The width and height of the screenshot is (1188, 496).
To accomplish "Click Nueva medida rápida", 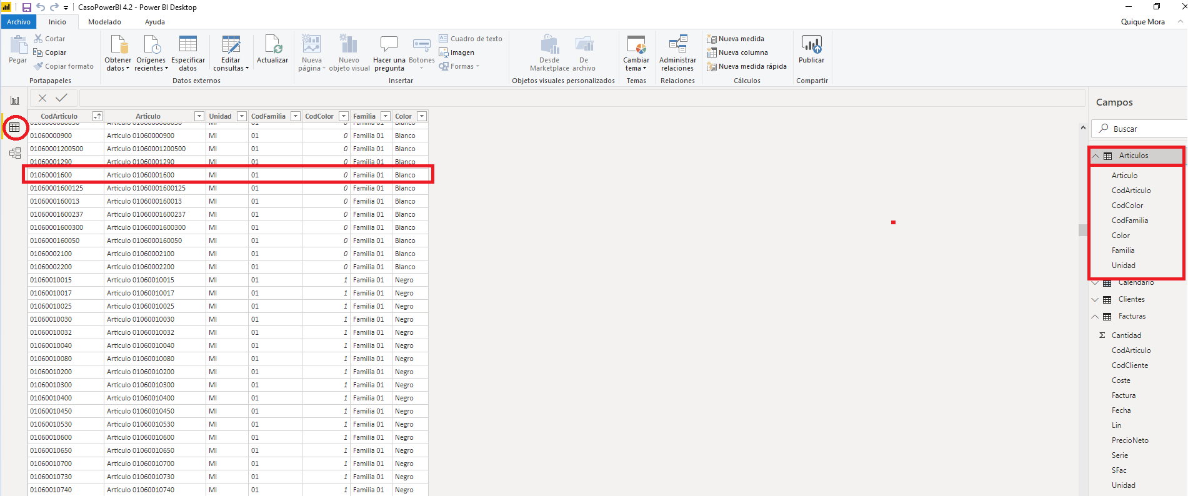I will [747, 66].
